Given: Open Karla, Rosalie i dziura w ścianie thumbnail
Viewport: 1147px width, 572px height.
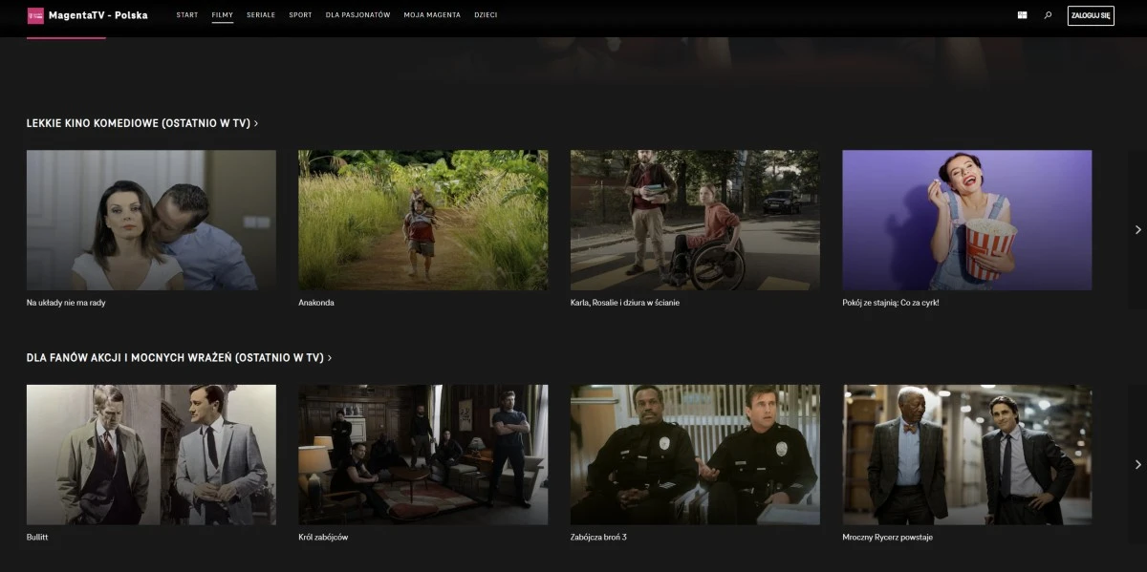Looking at the screenshot, I should coord(695,220).
